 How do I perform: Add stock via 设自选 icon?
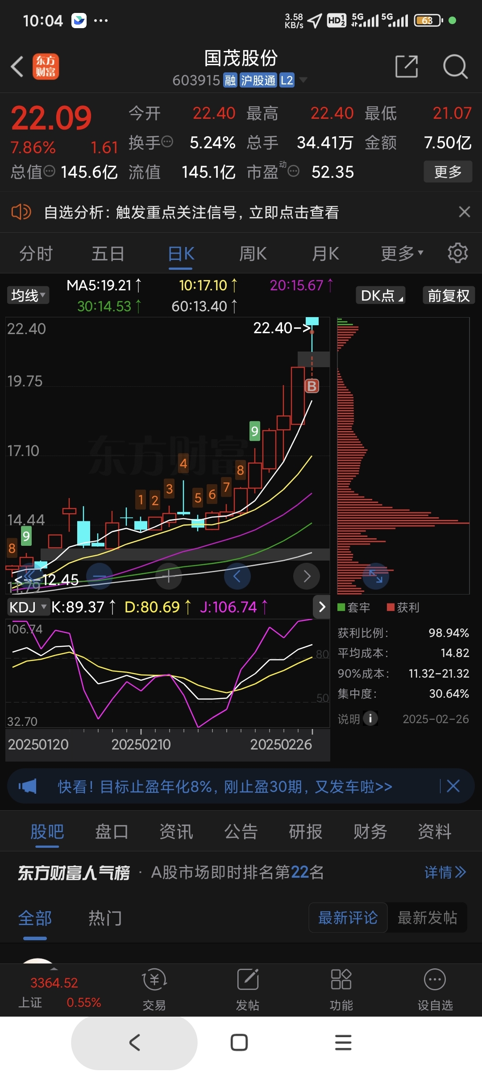pyautogui.click(x=435, y=989)
